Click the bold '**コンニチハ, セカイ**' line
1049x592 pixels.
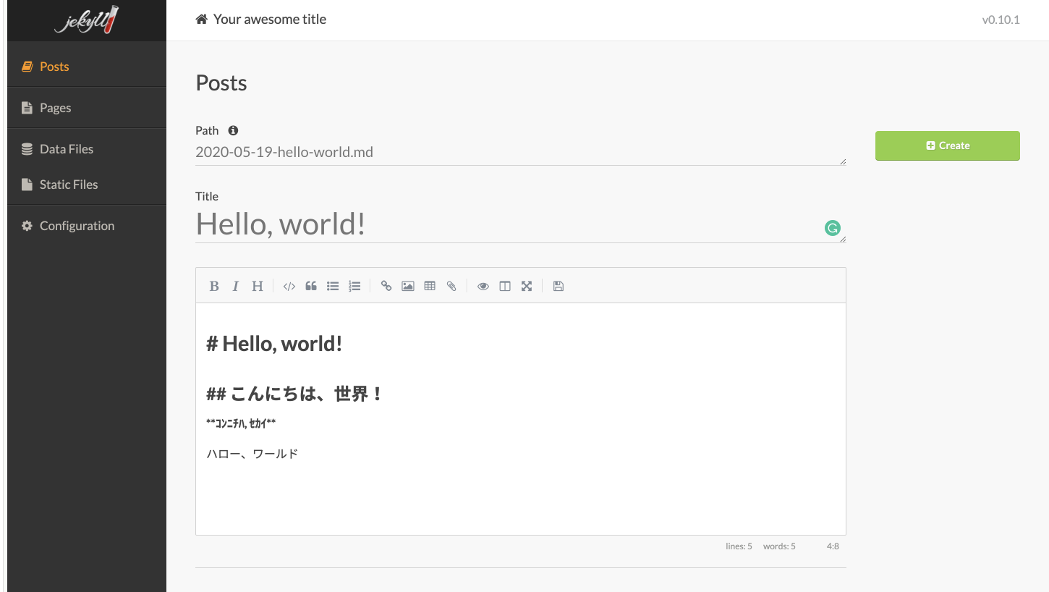click(241, 423)
